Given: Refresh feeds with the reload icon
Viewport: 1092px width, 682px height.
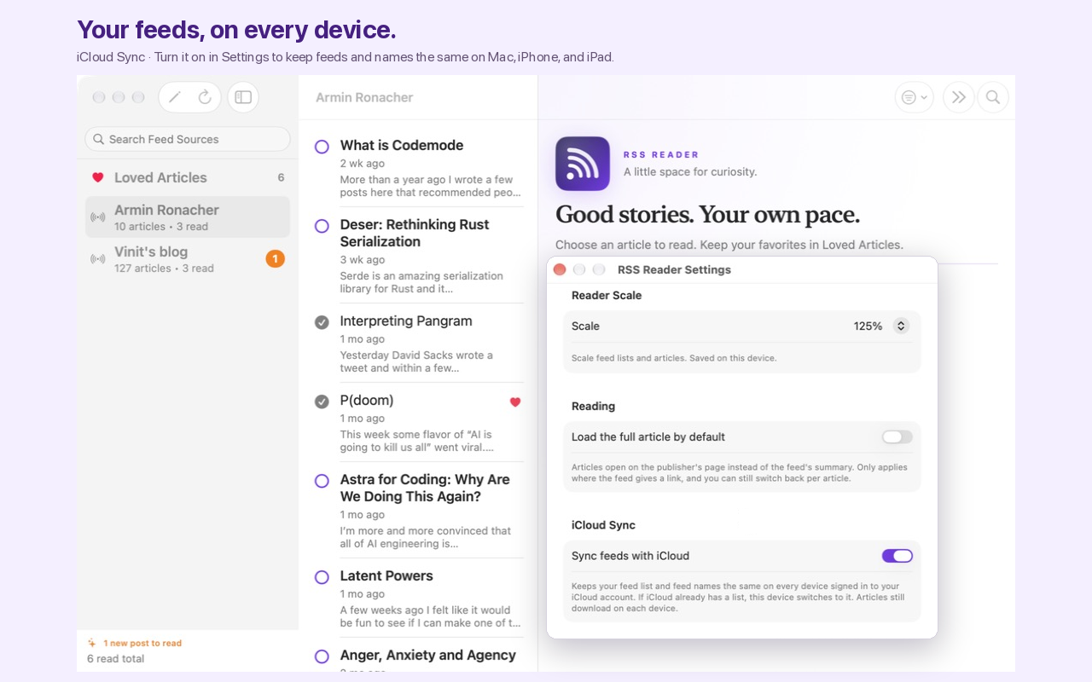Looking at the screenshot, I should click(x=205, y=97).
